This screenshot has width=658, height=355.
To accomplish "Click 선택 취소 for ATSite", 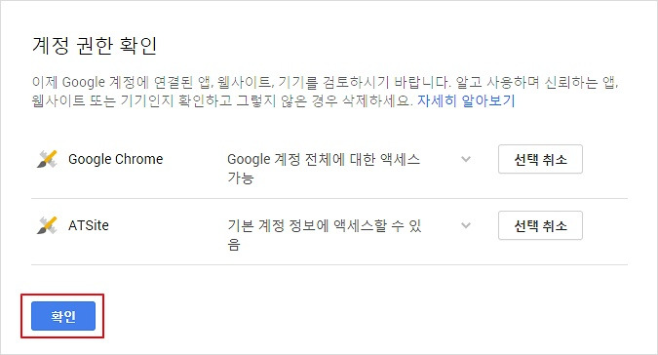I will (x=540, y=225).
